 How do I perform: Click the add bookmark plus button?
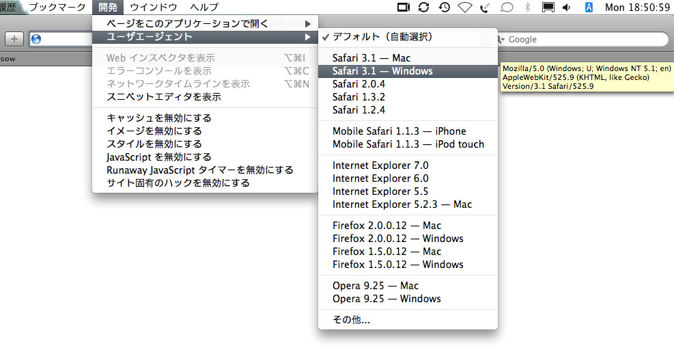[14, 39]
